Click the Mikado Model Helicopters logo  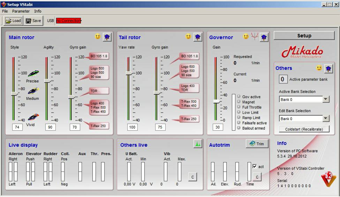point(302,52)
